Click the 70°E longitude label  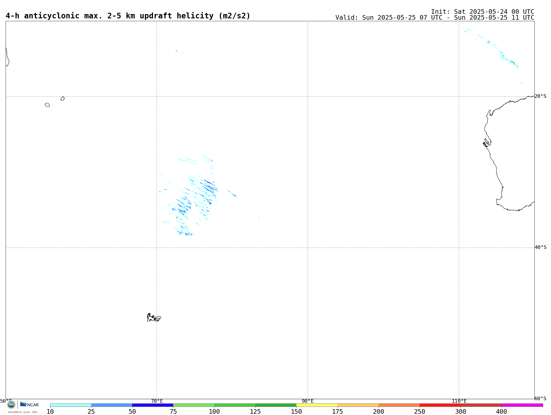(157, 401)
